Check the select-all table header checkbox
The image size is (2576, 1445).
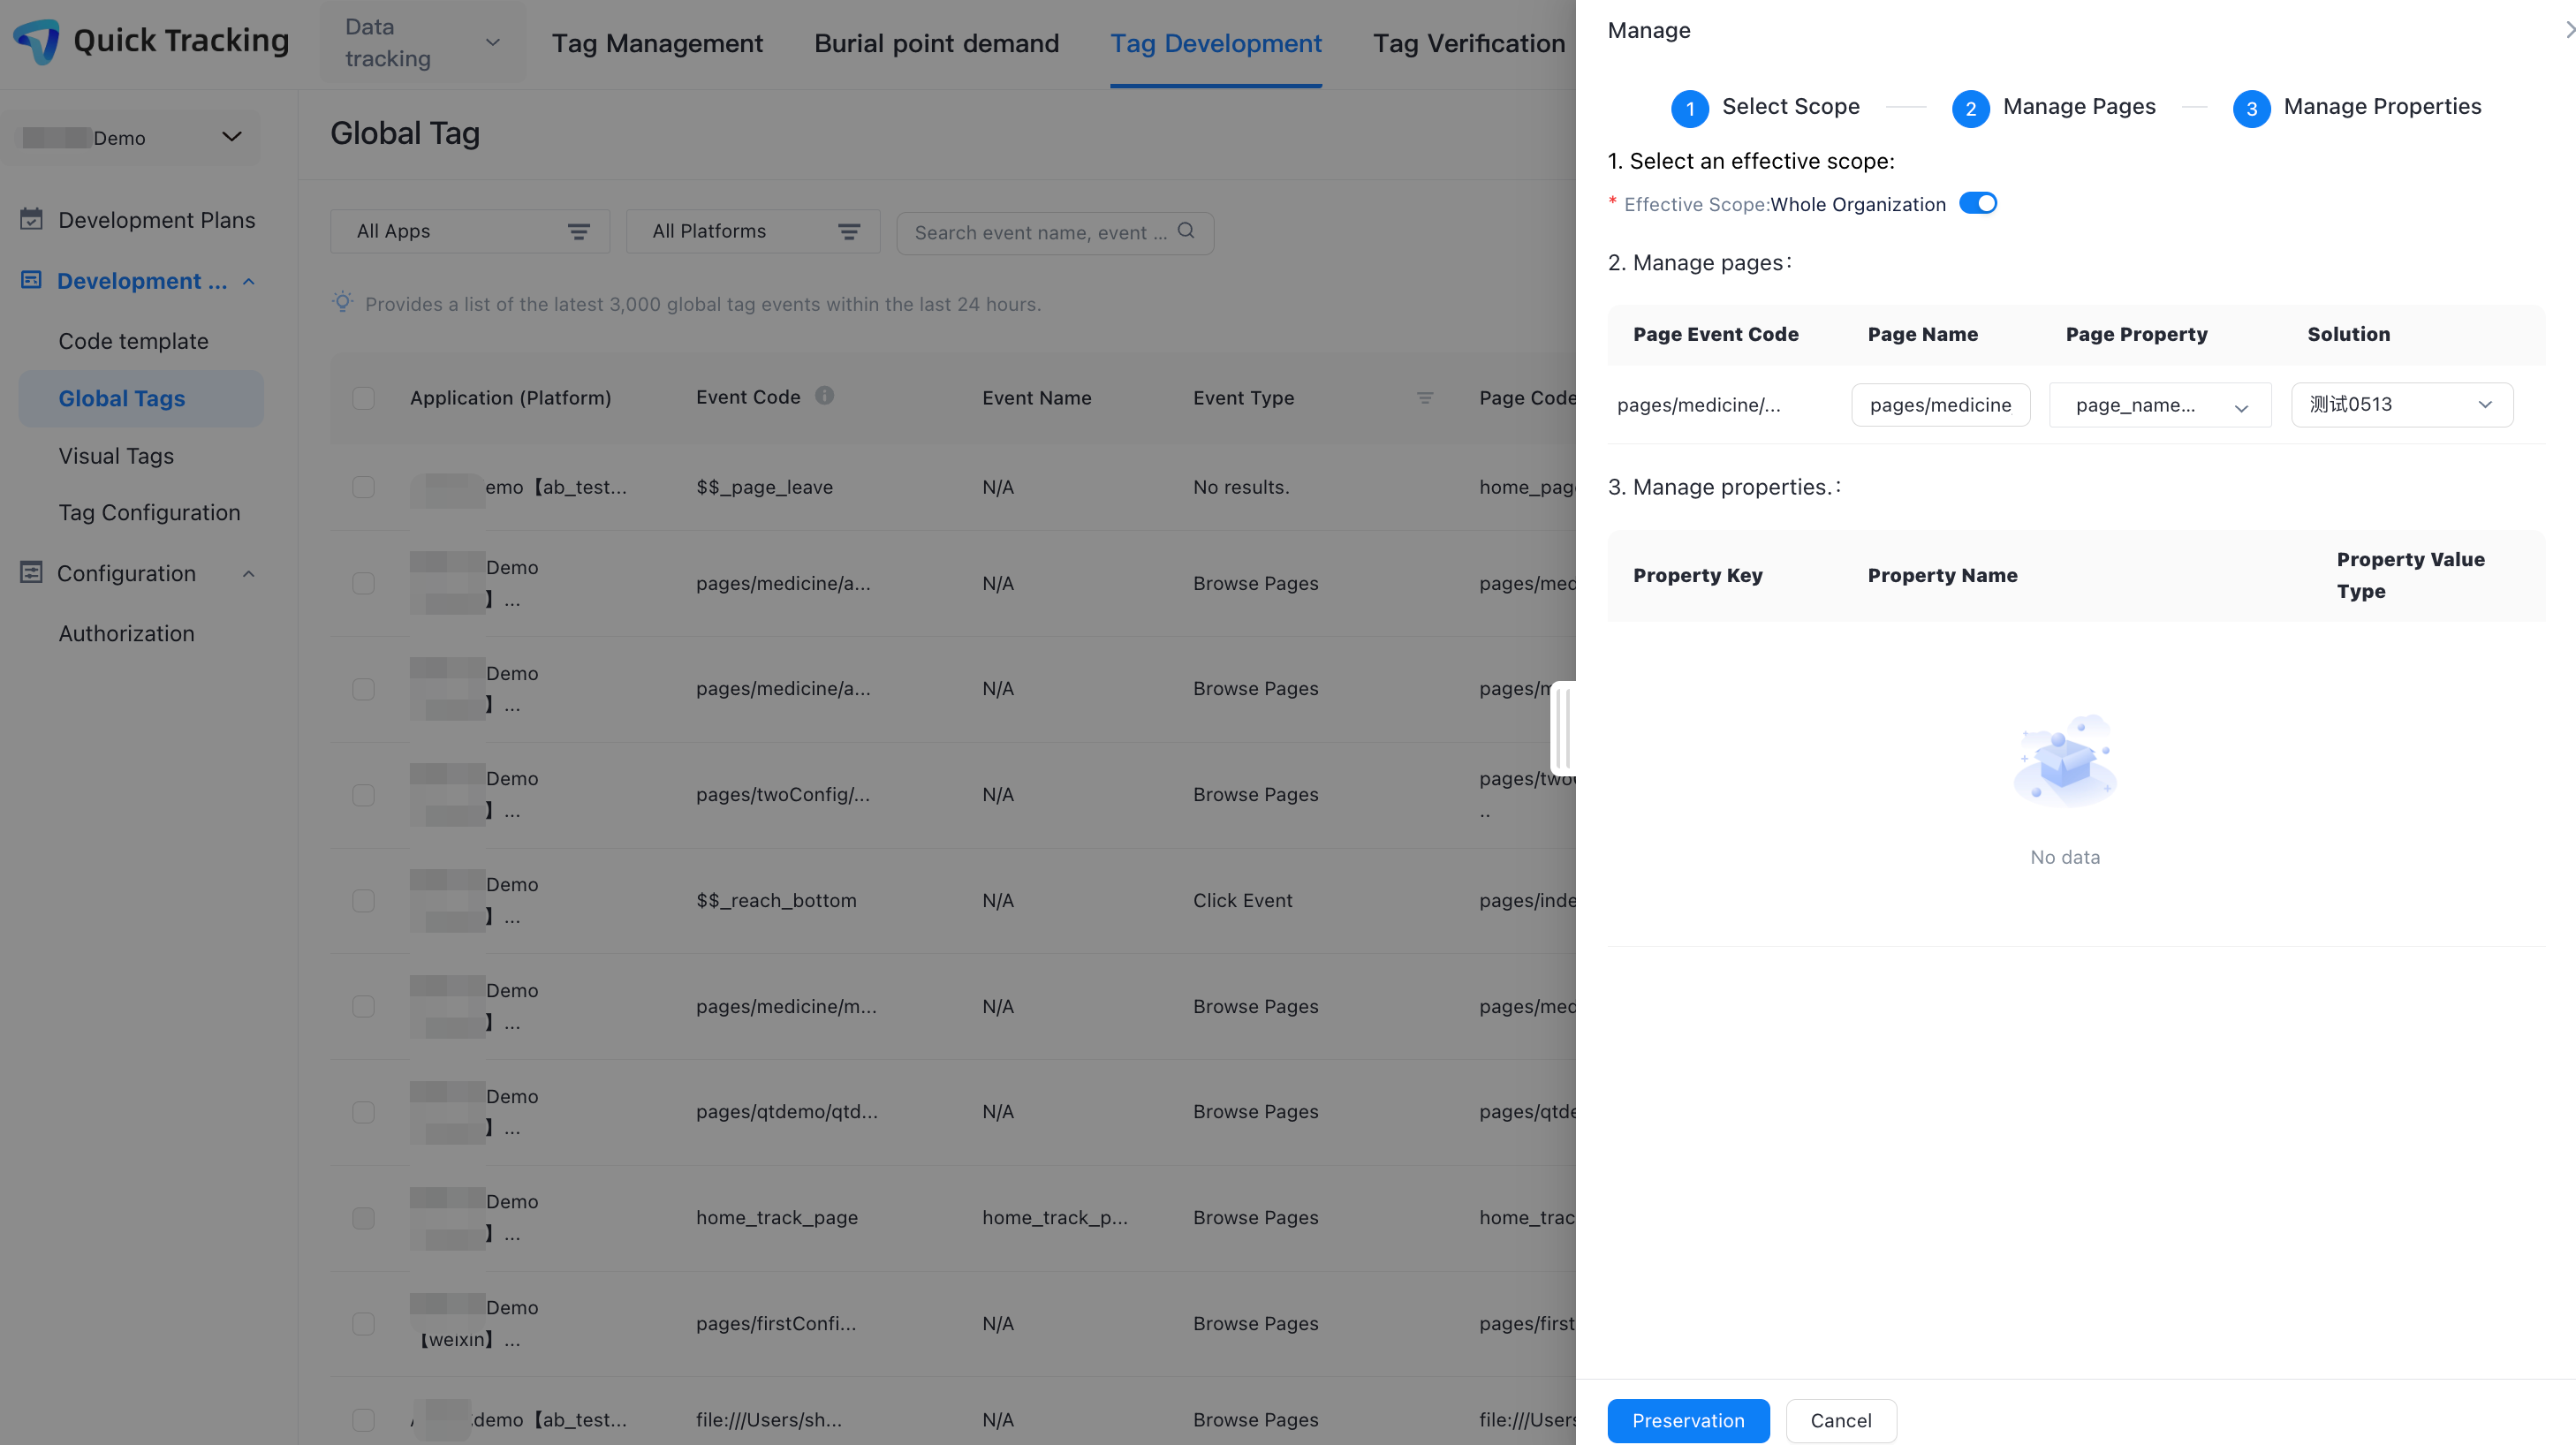tap(363, 398)
